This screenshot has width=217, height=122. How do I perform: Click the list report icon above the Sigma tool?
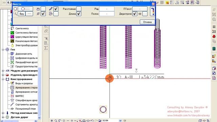[x=46, y=43]
